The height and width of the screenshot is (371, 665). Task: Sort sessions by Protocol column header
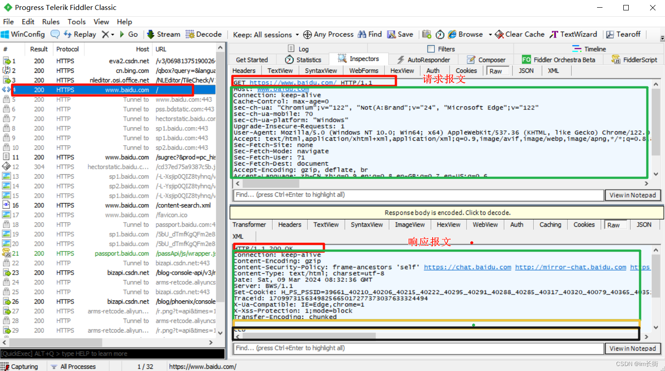tap(68, 49)
